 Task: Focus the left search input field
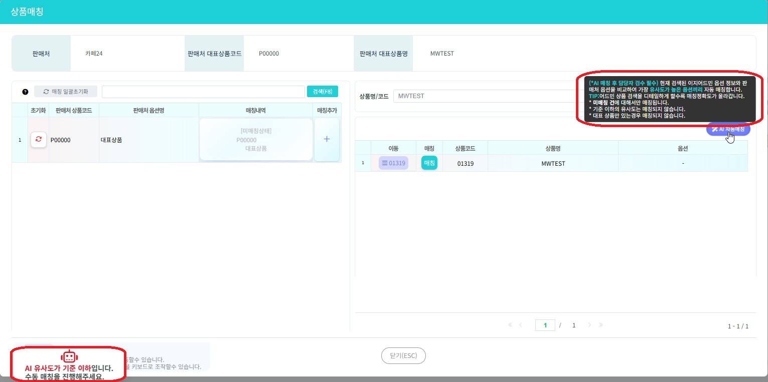(203, 92)
